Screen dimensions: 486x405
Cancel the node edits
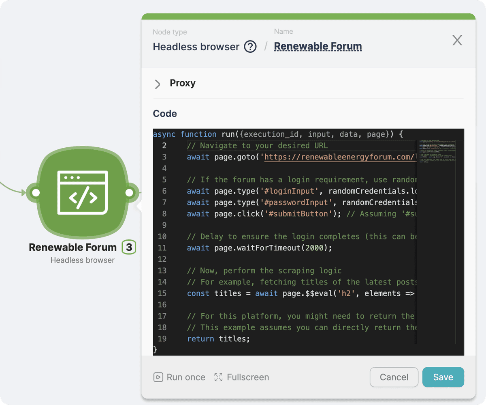click(394, 377)
